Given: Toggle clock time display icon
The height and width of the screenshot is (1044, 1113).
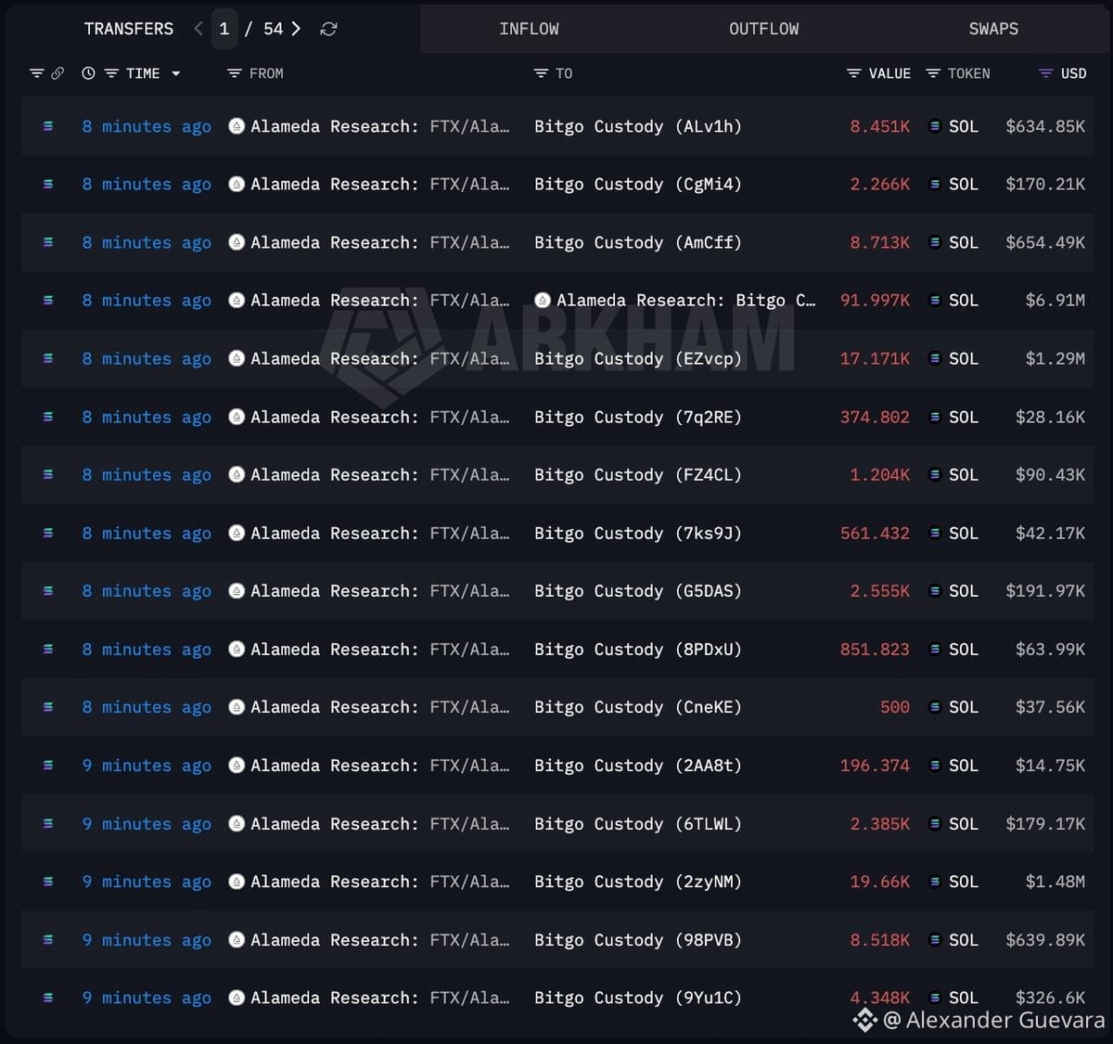Looking at the screenshot, I should pos(88,73).
